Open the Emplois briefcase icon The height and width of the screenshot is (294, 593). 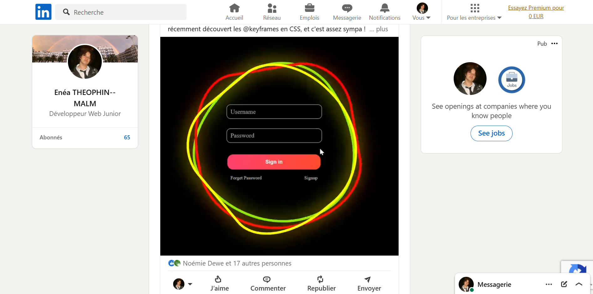click(309, 8)
